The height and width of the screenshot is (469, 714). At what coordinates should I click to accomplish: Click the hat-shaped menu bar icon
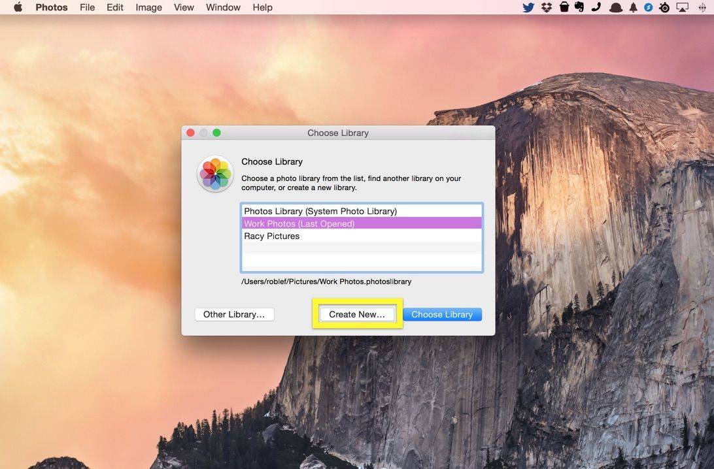(616, 8)
